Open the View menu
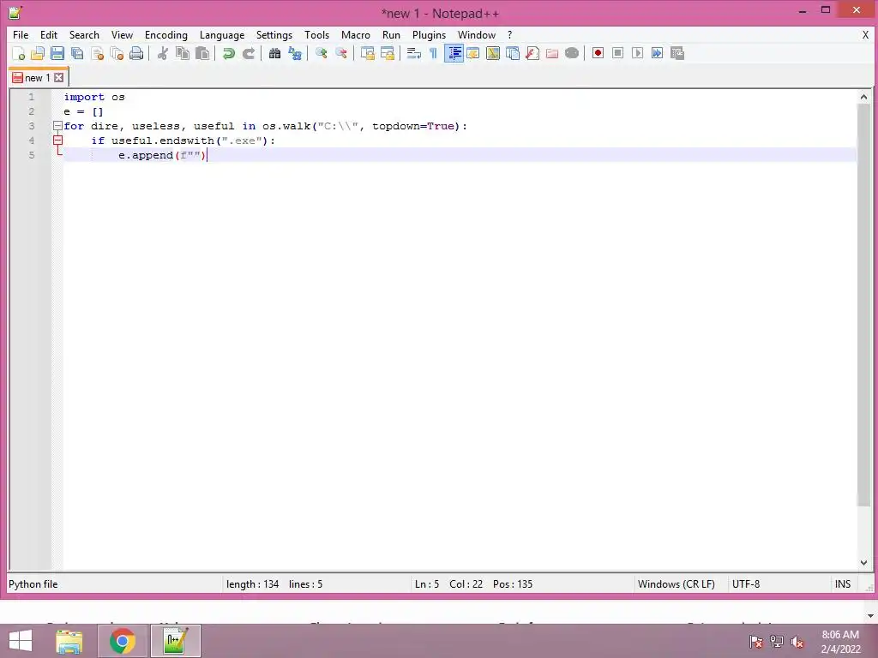Image resolution: width=878 pixels, height=658 pixels. click(122, 34)
